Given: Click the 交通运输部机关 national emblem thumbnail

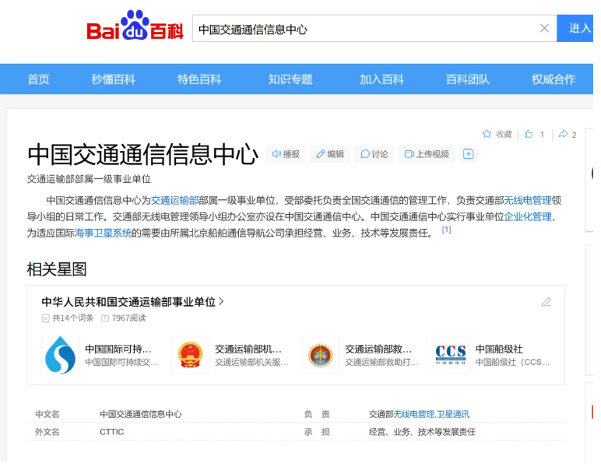Looking at the screenshot, I should (x=191, y=355).
